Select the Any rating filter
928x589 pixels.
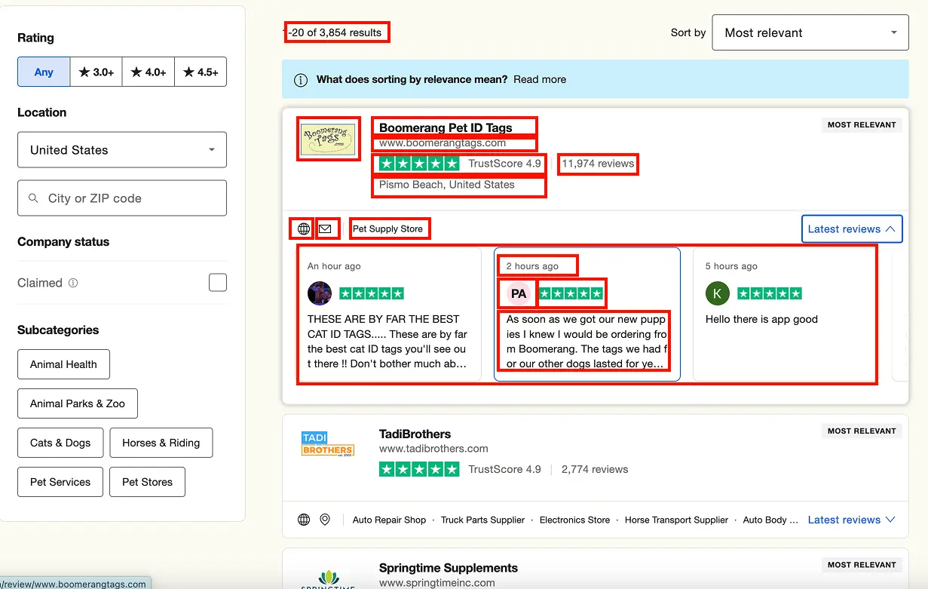pos(44,72)
